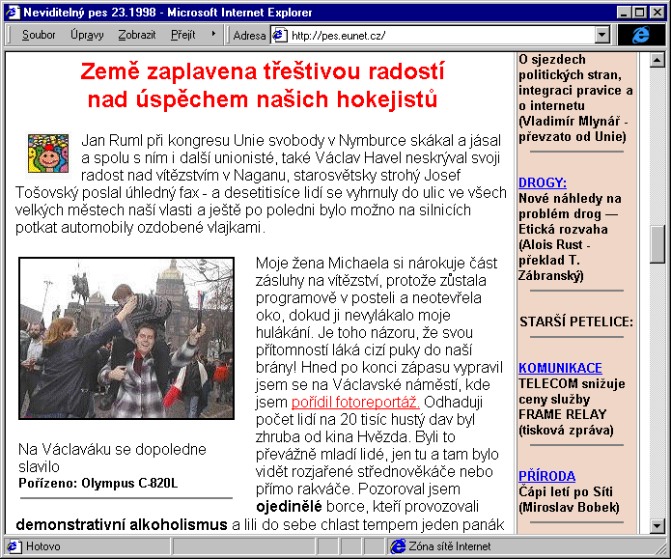The image size is (671, 559).
Task: Click the Václavák celebration photo
Action: (126, 338)
